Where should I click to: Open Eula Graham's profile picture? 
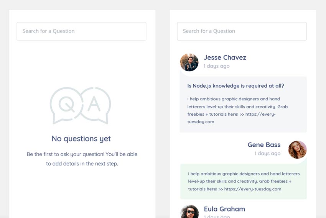click(x=189, y=213)
